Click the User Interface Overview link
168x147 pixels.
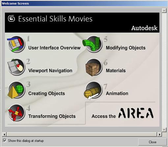(54, 48)
